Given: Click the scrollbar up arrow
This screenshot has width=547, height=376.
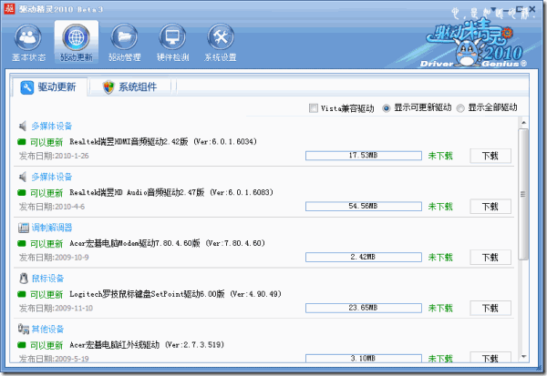Looking at the screenshot, I should pyautogui.click(x=523, y=122).
